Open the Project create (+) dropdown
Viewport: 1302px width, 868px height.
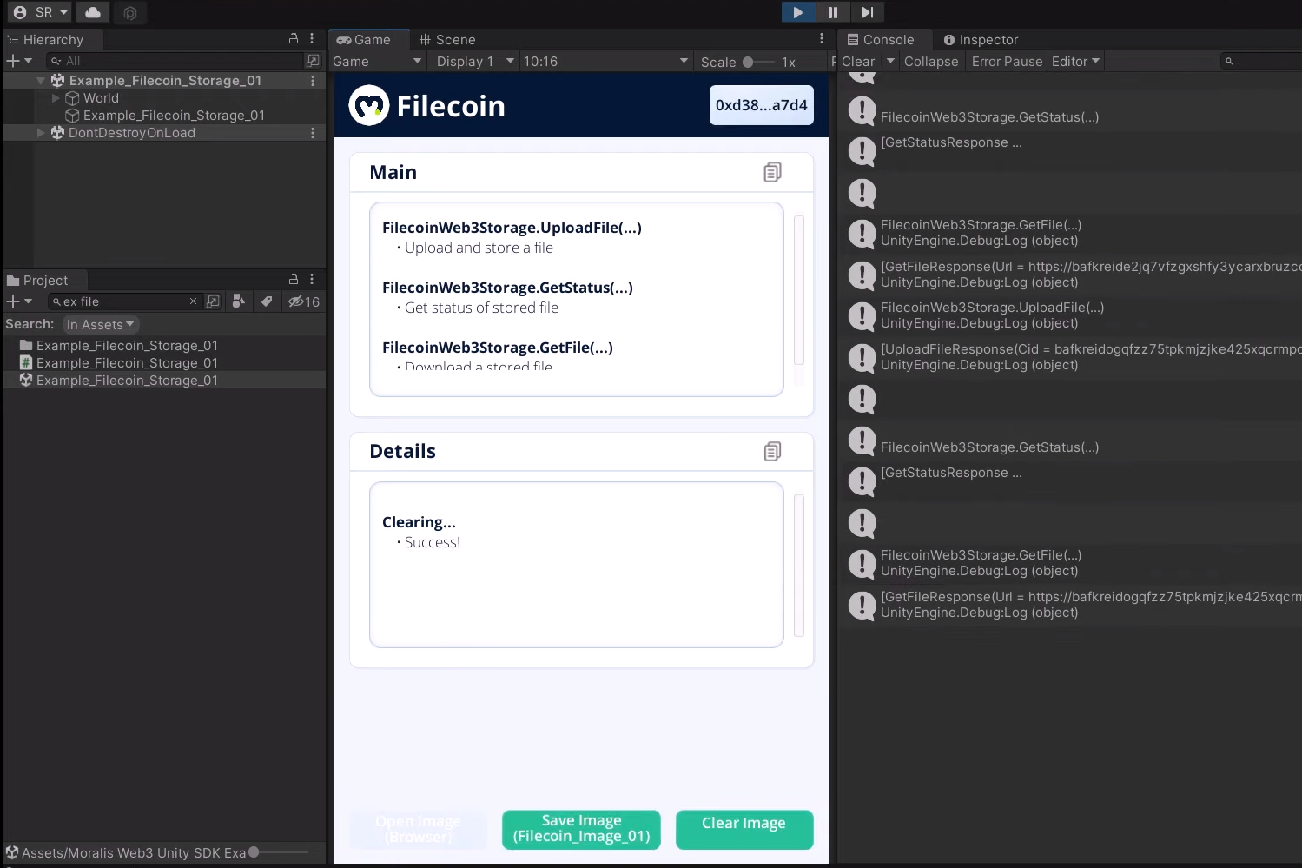(19, 301)
